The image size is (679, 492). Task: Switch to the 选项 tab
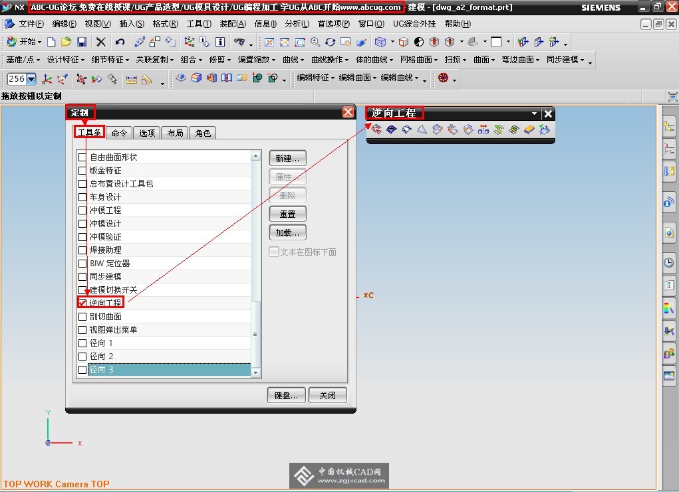[147, 133]
